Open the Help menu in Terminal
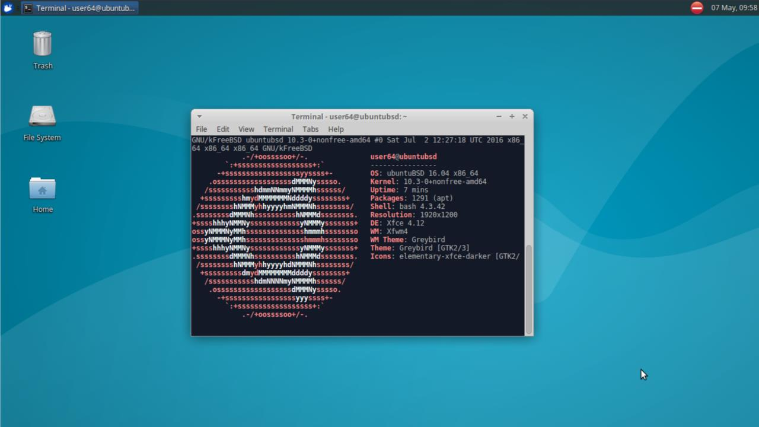The width and height of the screenshot is (759, 427). coord(336,129)
